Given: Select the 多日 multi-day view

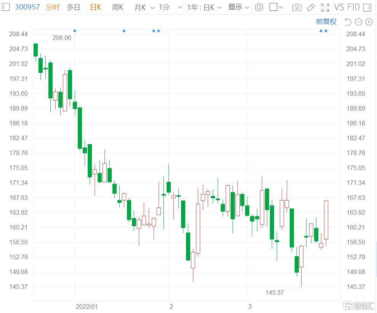Looking at the screenshot, I should tap(73, 7).
